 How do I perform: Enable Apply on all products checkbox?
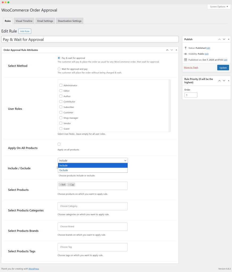tap(59, 144)
